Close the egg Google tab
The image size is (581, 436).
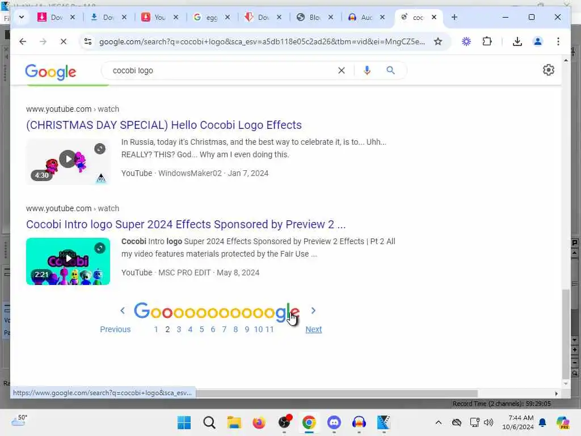click(228, 17)
